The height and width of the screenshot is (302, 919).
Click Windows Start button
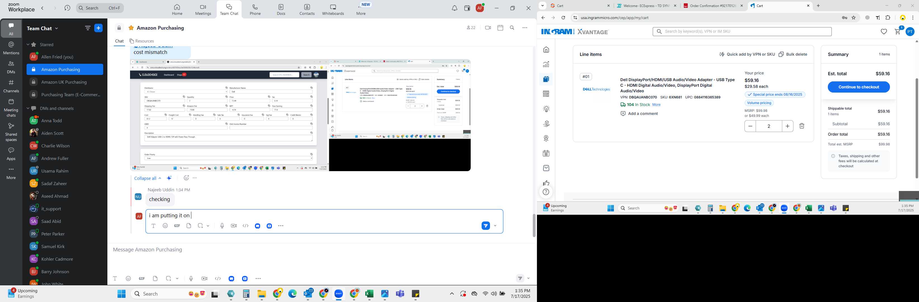pos(121,294)
